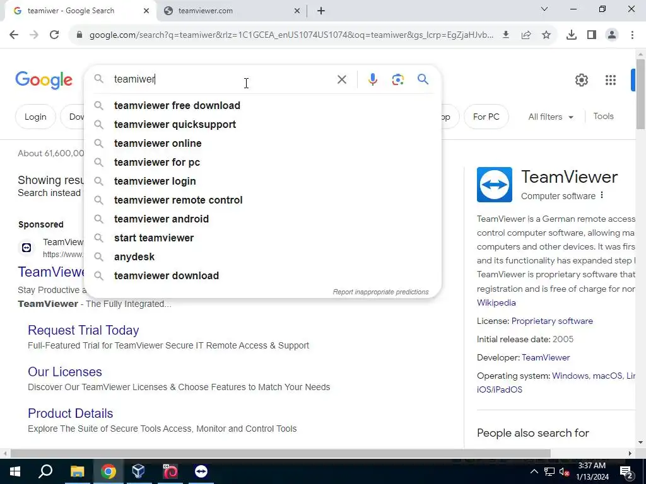Image resolution: width=646 pixels, height=484 pixels.
Task: Select the Login filter chip
Action: 35,117
